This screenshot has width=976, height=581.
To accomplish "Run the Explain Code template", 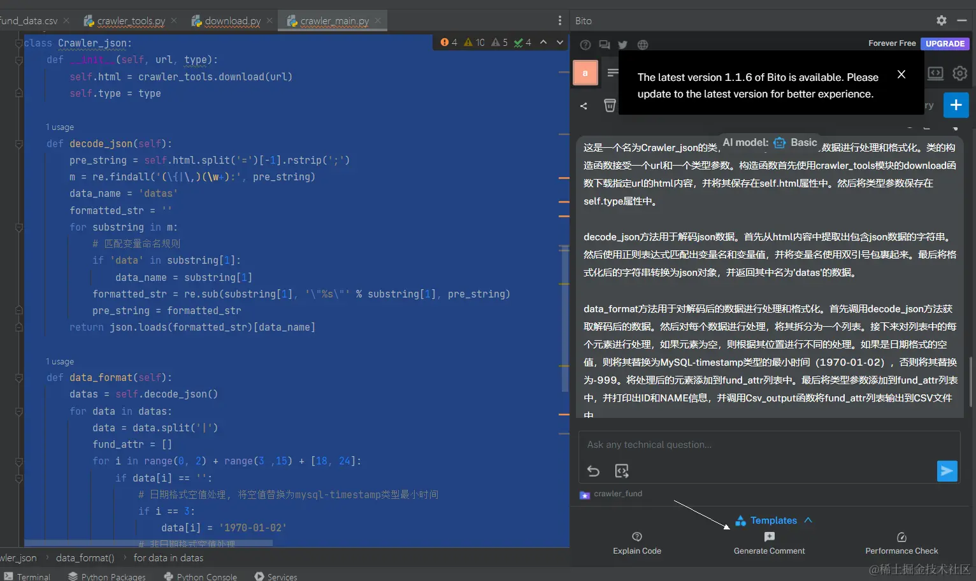I will (637, 543).
